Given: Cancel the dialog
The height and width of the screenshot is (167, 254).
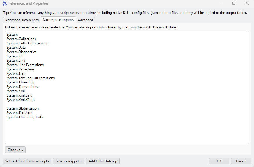Looking at the screenshot, I should [x=241, y=161].
